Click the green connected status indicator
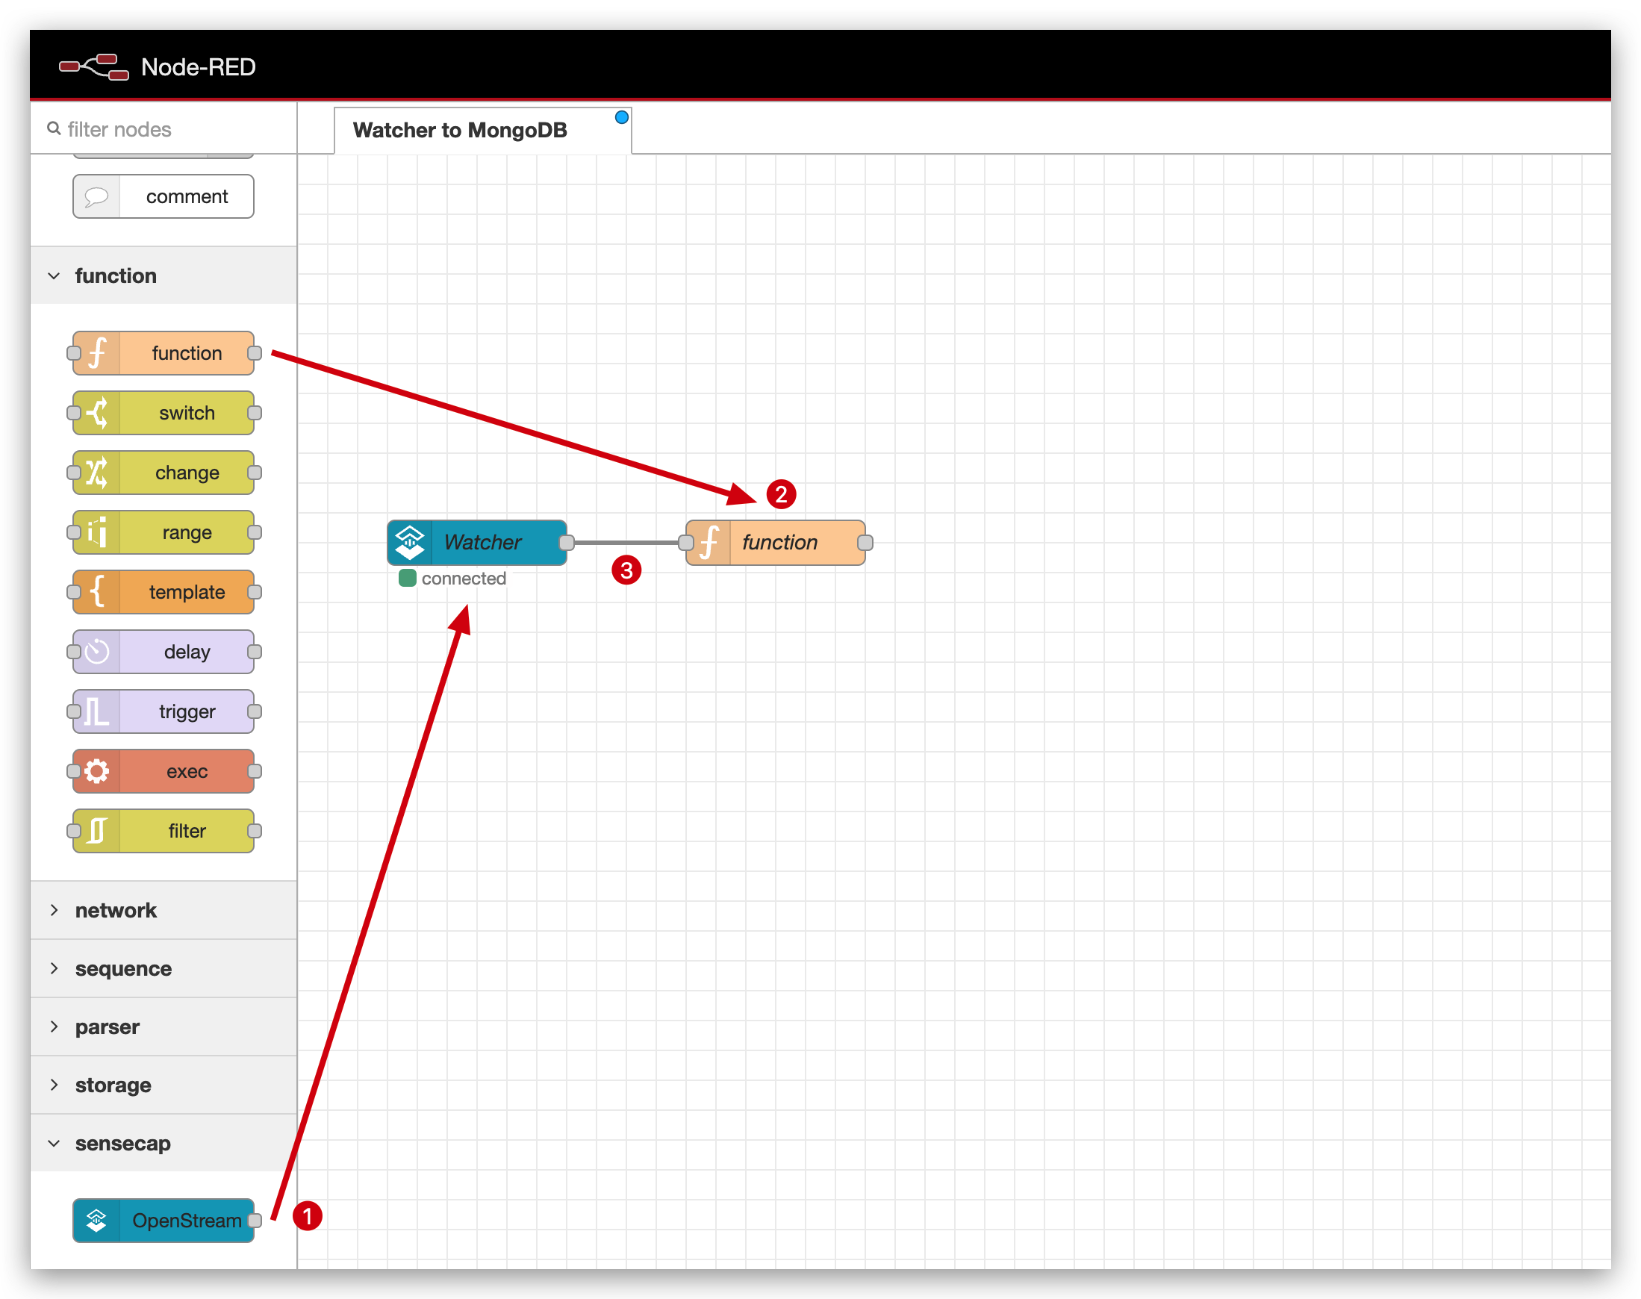This screenshot has width=1641, height=1299. click(x=408, y=578)
